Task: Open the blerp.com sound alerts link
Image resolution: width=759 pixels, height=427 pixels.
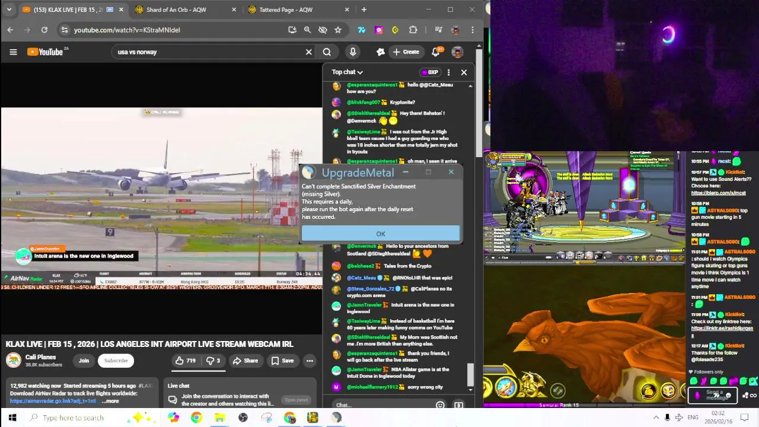Action: [x=719, y=193]
